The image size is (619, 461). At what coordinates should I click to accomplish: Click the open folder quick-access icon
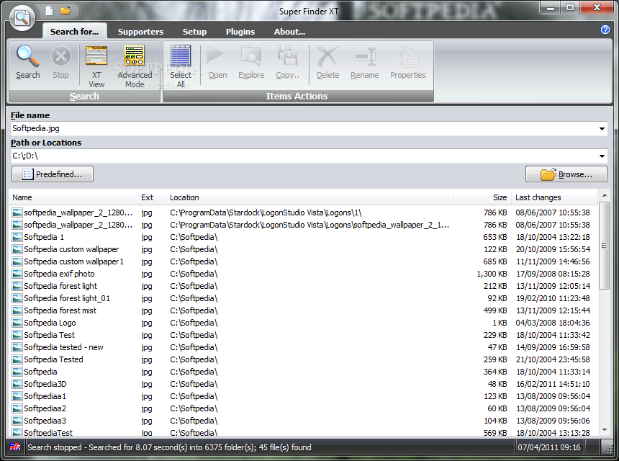point(65,11)
